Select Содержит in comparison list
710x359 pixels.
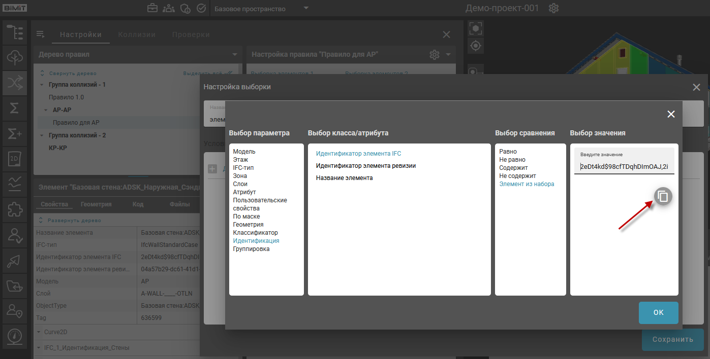pos(513,168)
